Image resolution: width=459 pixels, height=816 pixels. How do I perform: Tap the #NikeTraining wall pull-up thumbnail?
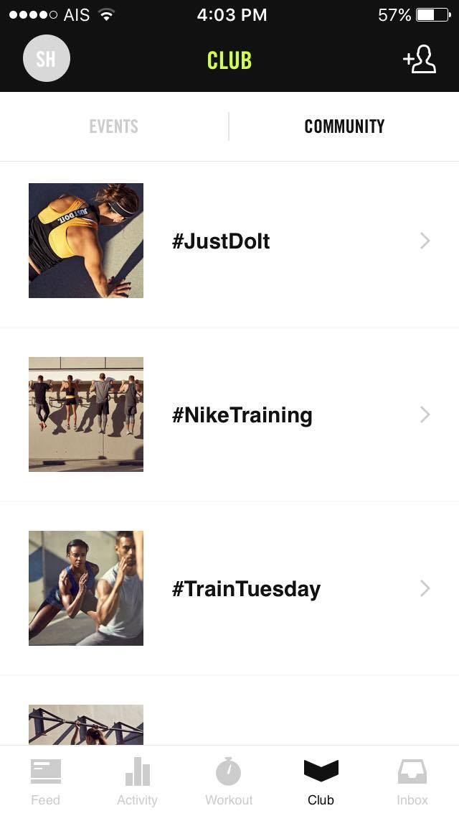click(86, 414)
